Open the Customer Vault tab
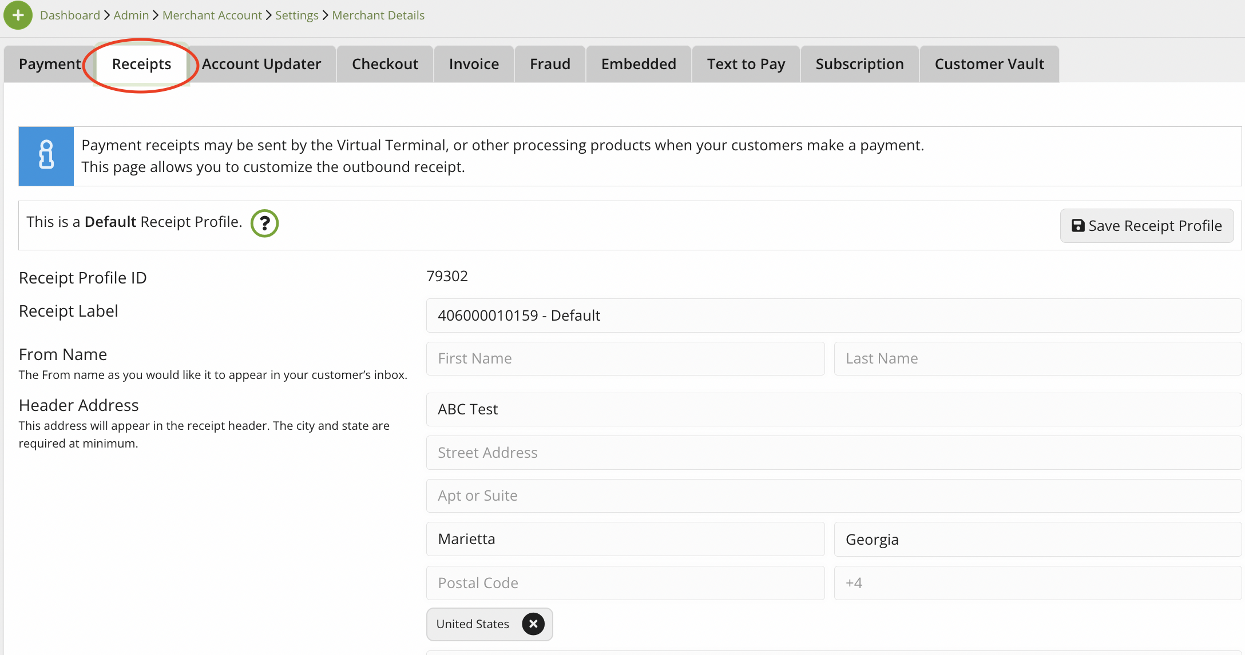Viewport: 1245px width, 655px height. pyautogui.click(x=989, y=64)
